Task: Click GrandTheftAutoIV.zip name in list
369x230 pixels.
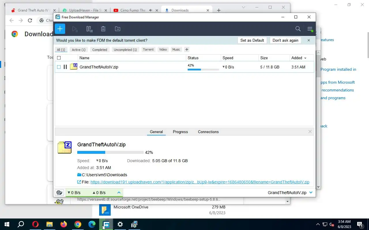Action: [x=99, y=67]
